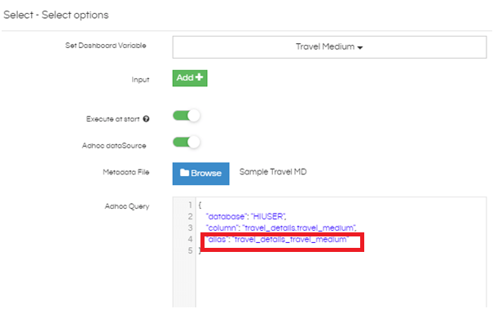This screenshot has height=309, width=493.
Task: Click the Metadata File label
Action: (126, 172)
